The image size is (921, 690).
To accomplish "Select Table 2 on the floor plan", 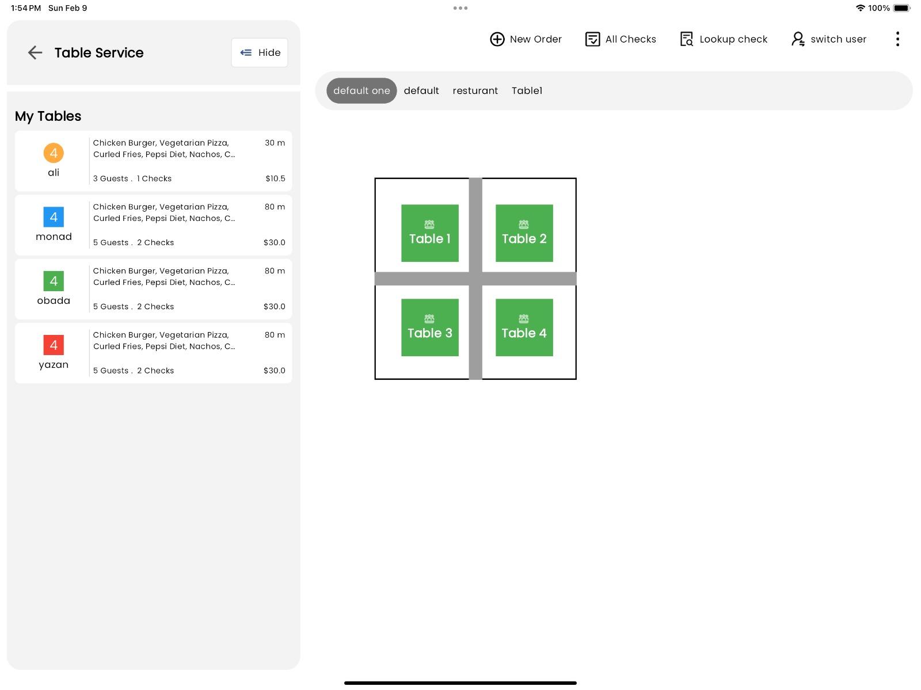I will pos(524,232).
